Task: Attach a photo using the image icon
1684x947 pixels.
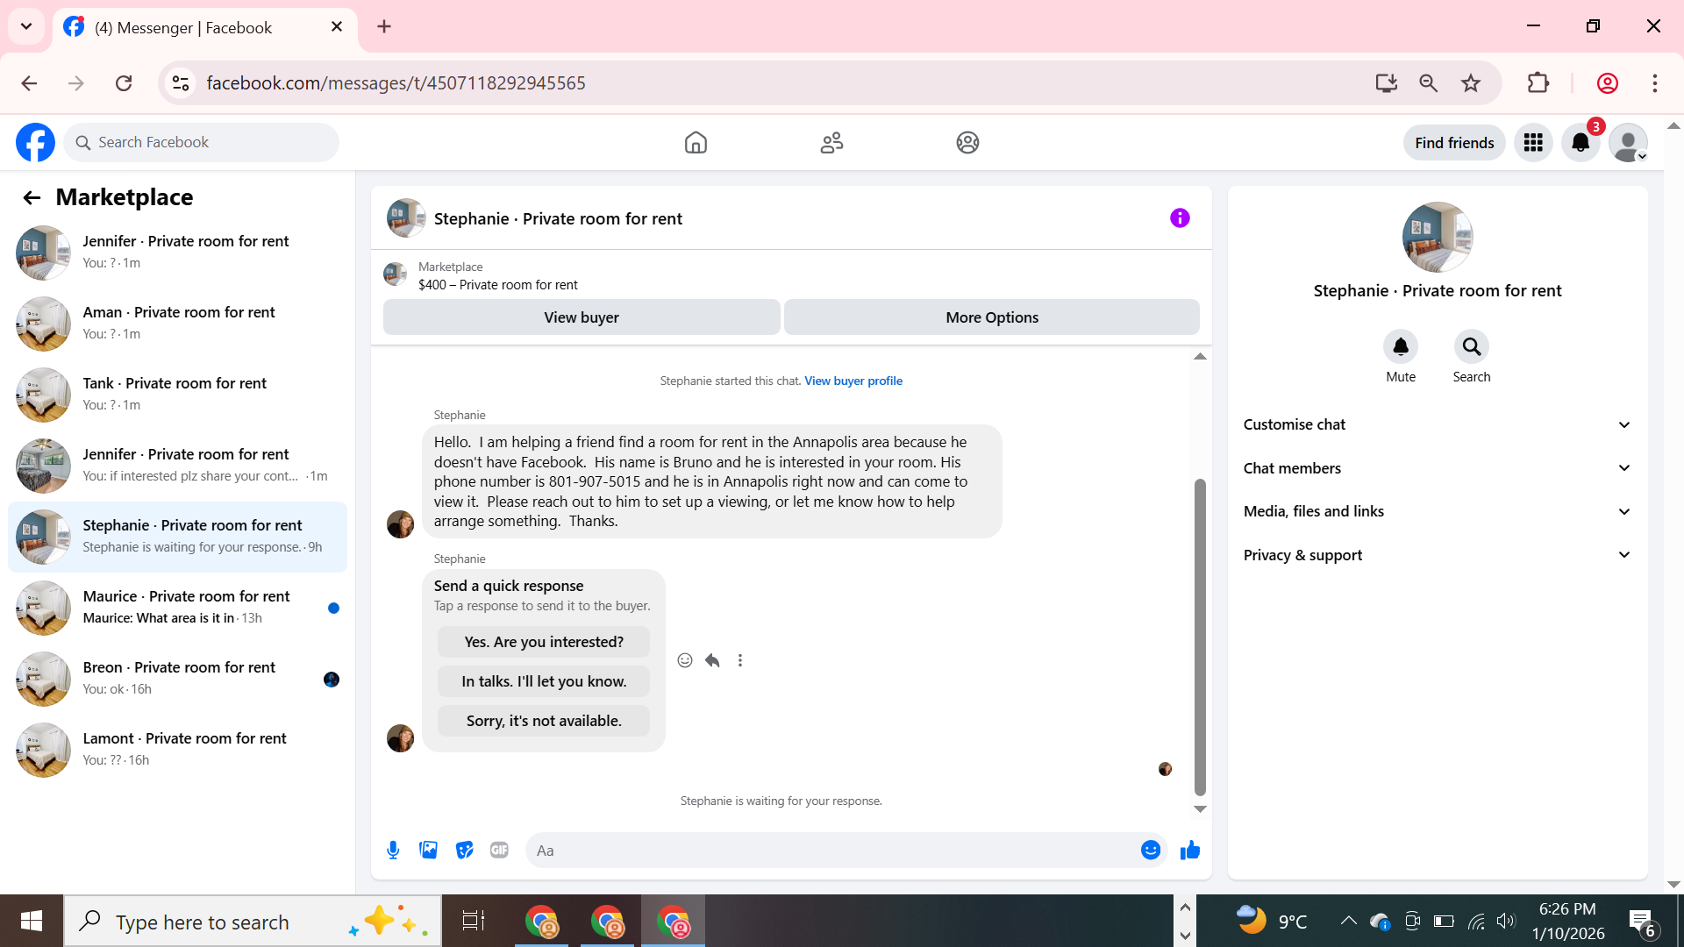Action: (428, 850)
